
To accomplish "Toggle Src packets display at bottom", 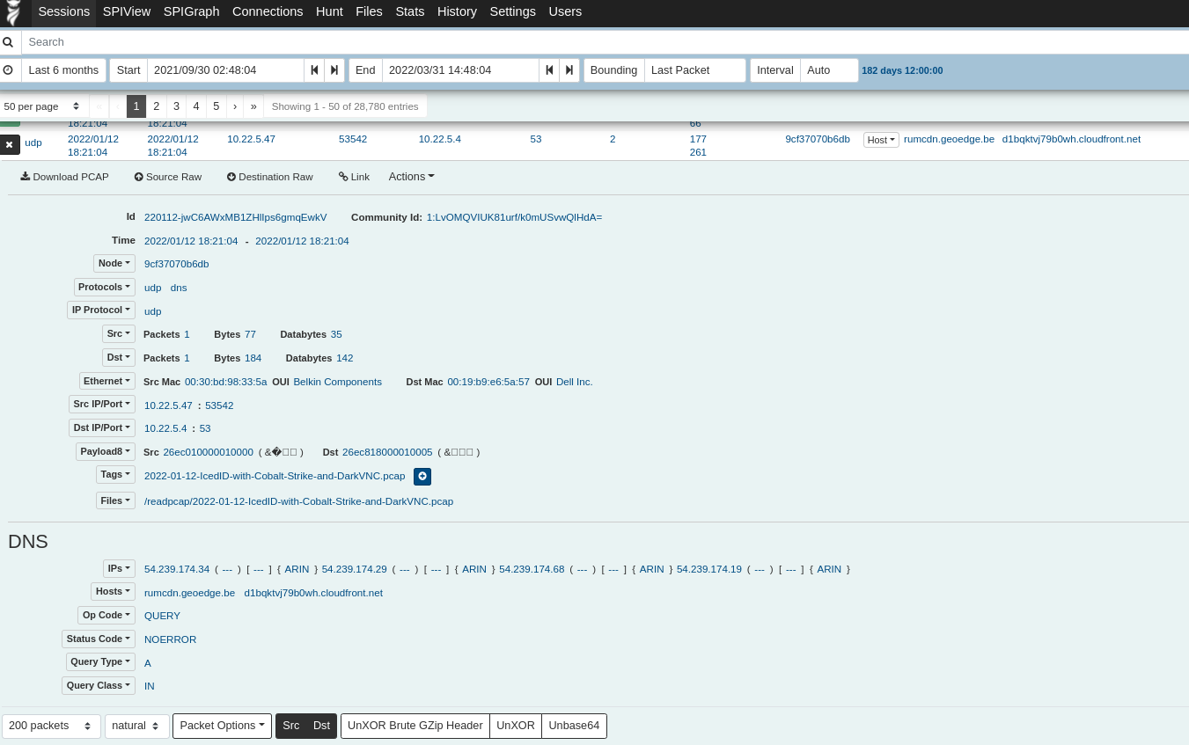I will pos(291,726).
